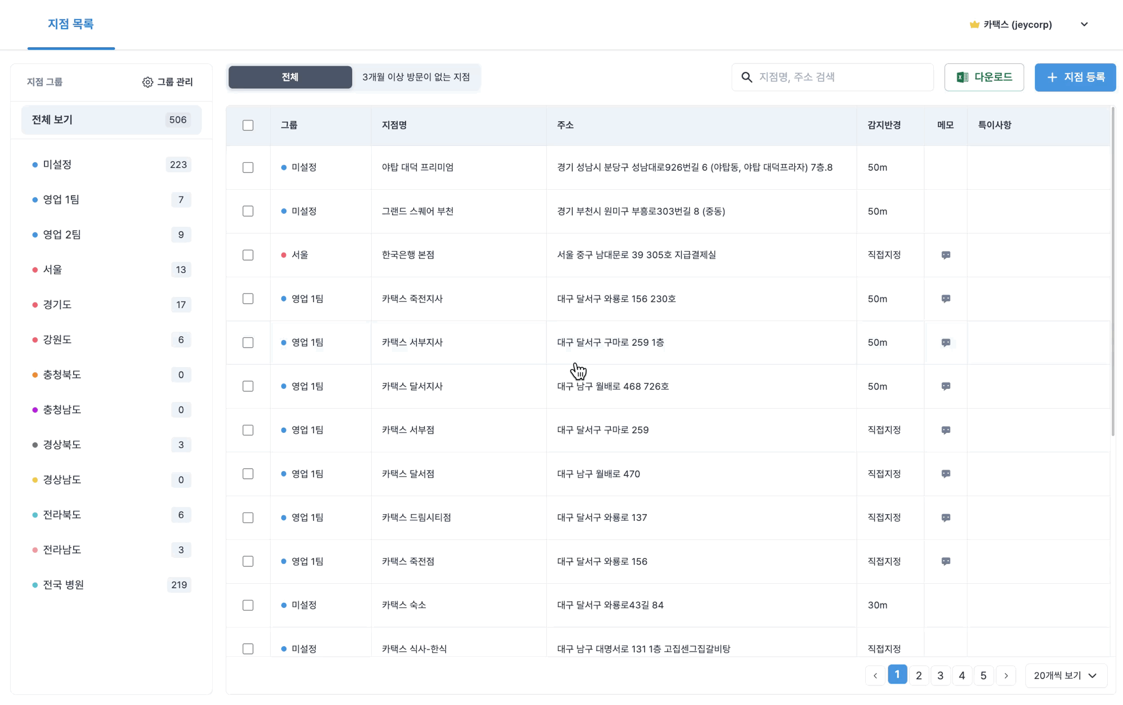Click the gear icon for 그룹 관리
This screenshot has height=705, width=1123.
[147, 82]
